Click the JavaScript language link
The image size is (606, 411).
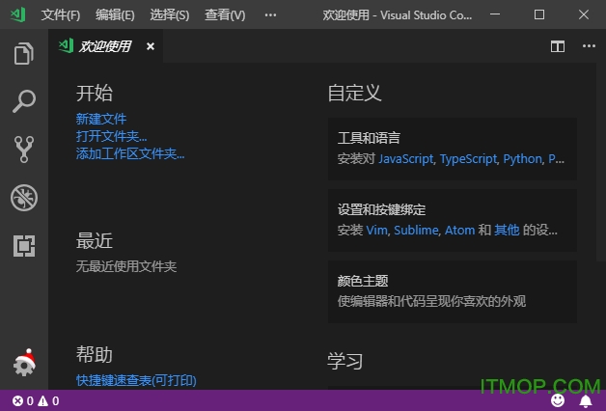point(406,159)
